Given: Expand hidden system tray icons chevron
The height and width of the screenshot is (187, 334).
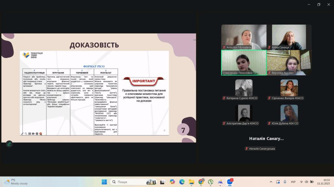Looking at the screenshot, I should coord(271,182).
